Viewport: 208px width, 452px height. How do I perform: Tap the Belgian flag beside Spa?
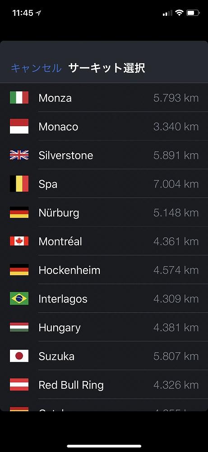(x=19, y=184)
